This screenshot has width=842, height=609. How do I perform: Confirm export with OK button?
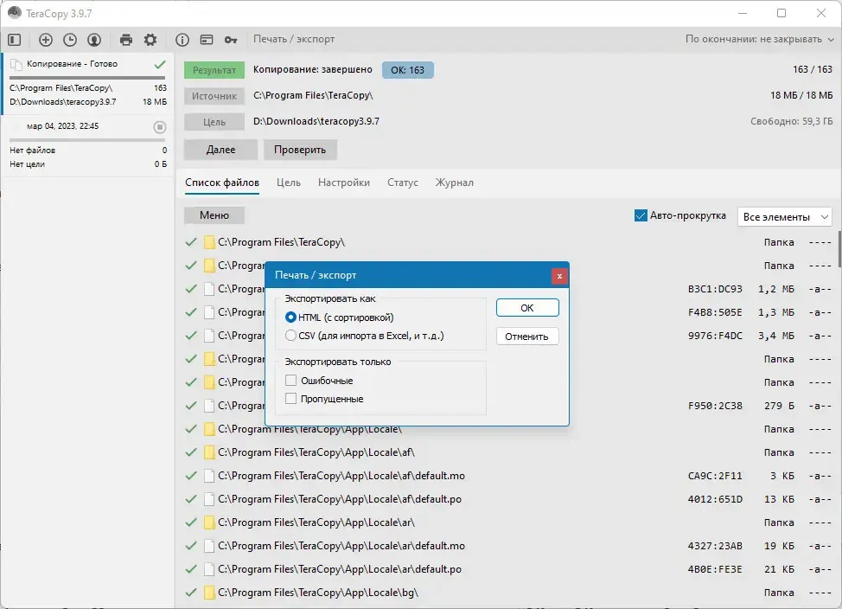pos(527,308)
